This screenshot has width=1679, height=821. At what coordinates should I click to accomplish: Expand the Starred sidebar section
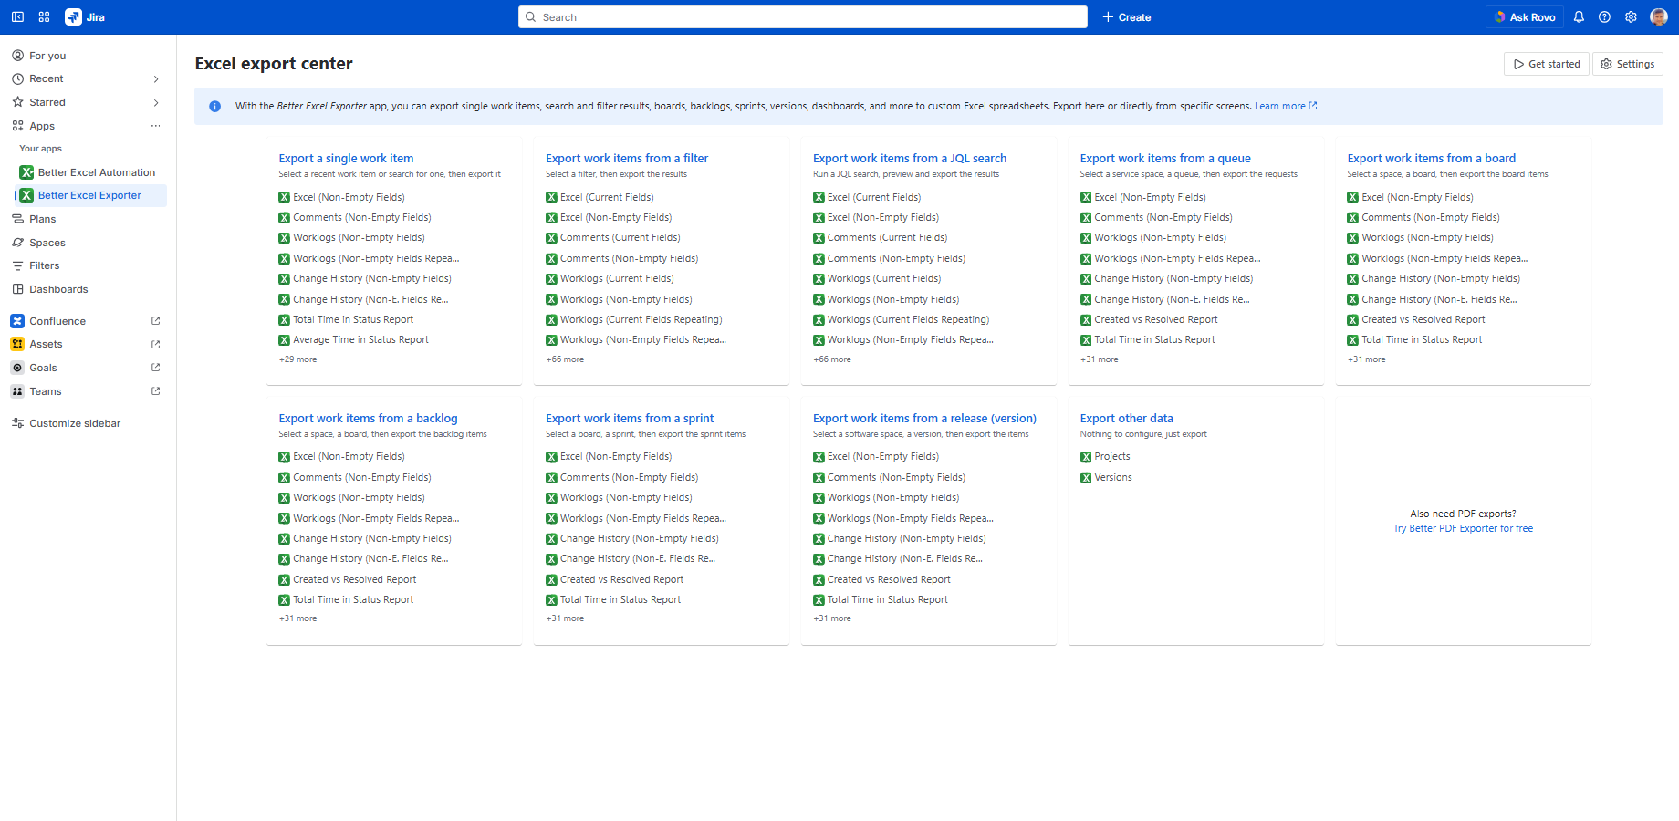[x=155, y=102]
